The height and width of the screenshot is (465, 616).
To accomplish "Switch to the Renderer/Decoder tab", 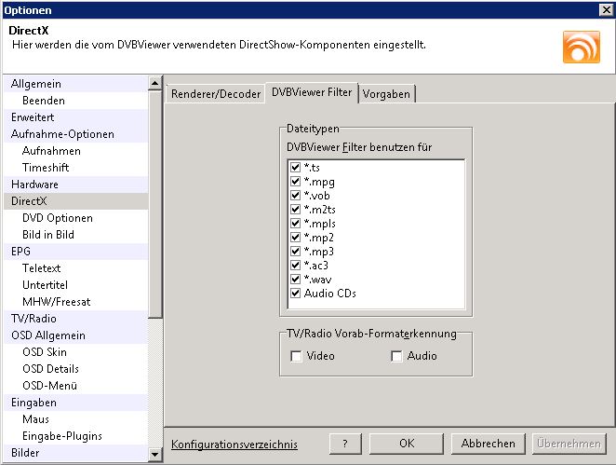I will pos(214,94).
